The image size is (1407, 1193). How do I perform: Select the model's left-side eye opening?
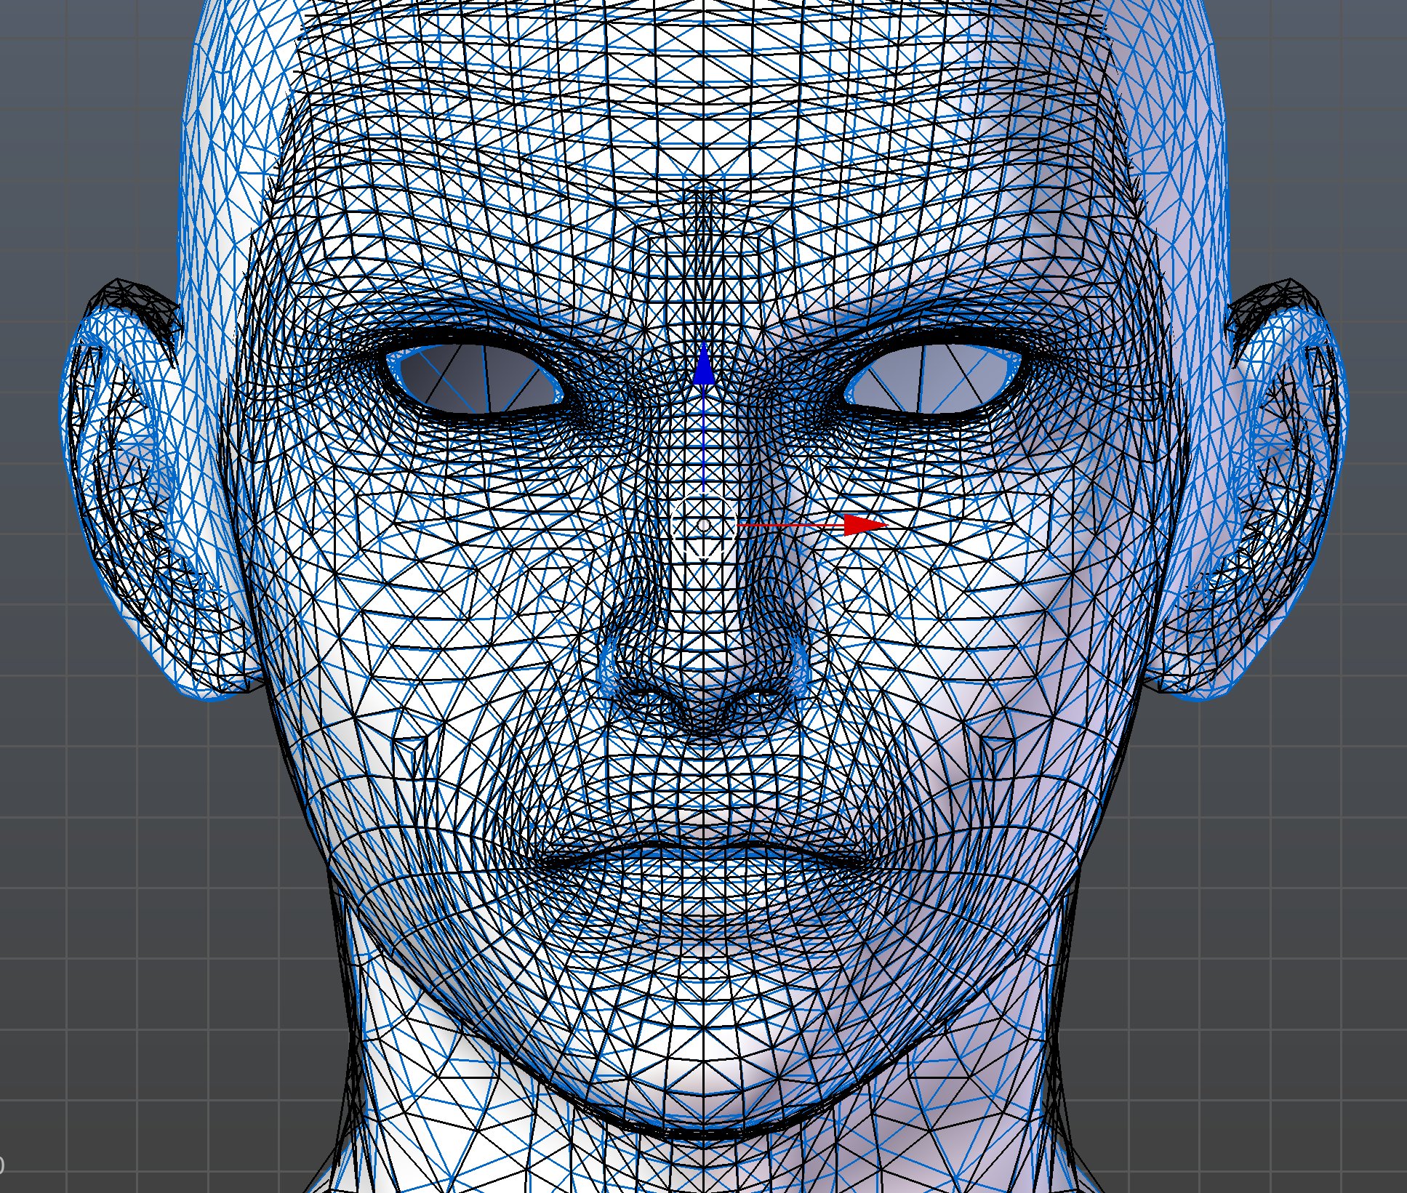[476, 380]
